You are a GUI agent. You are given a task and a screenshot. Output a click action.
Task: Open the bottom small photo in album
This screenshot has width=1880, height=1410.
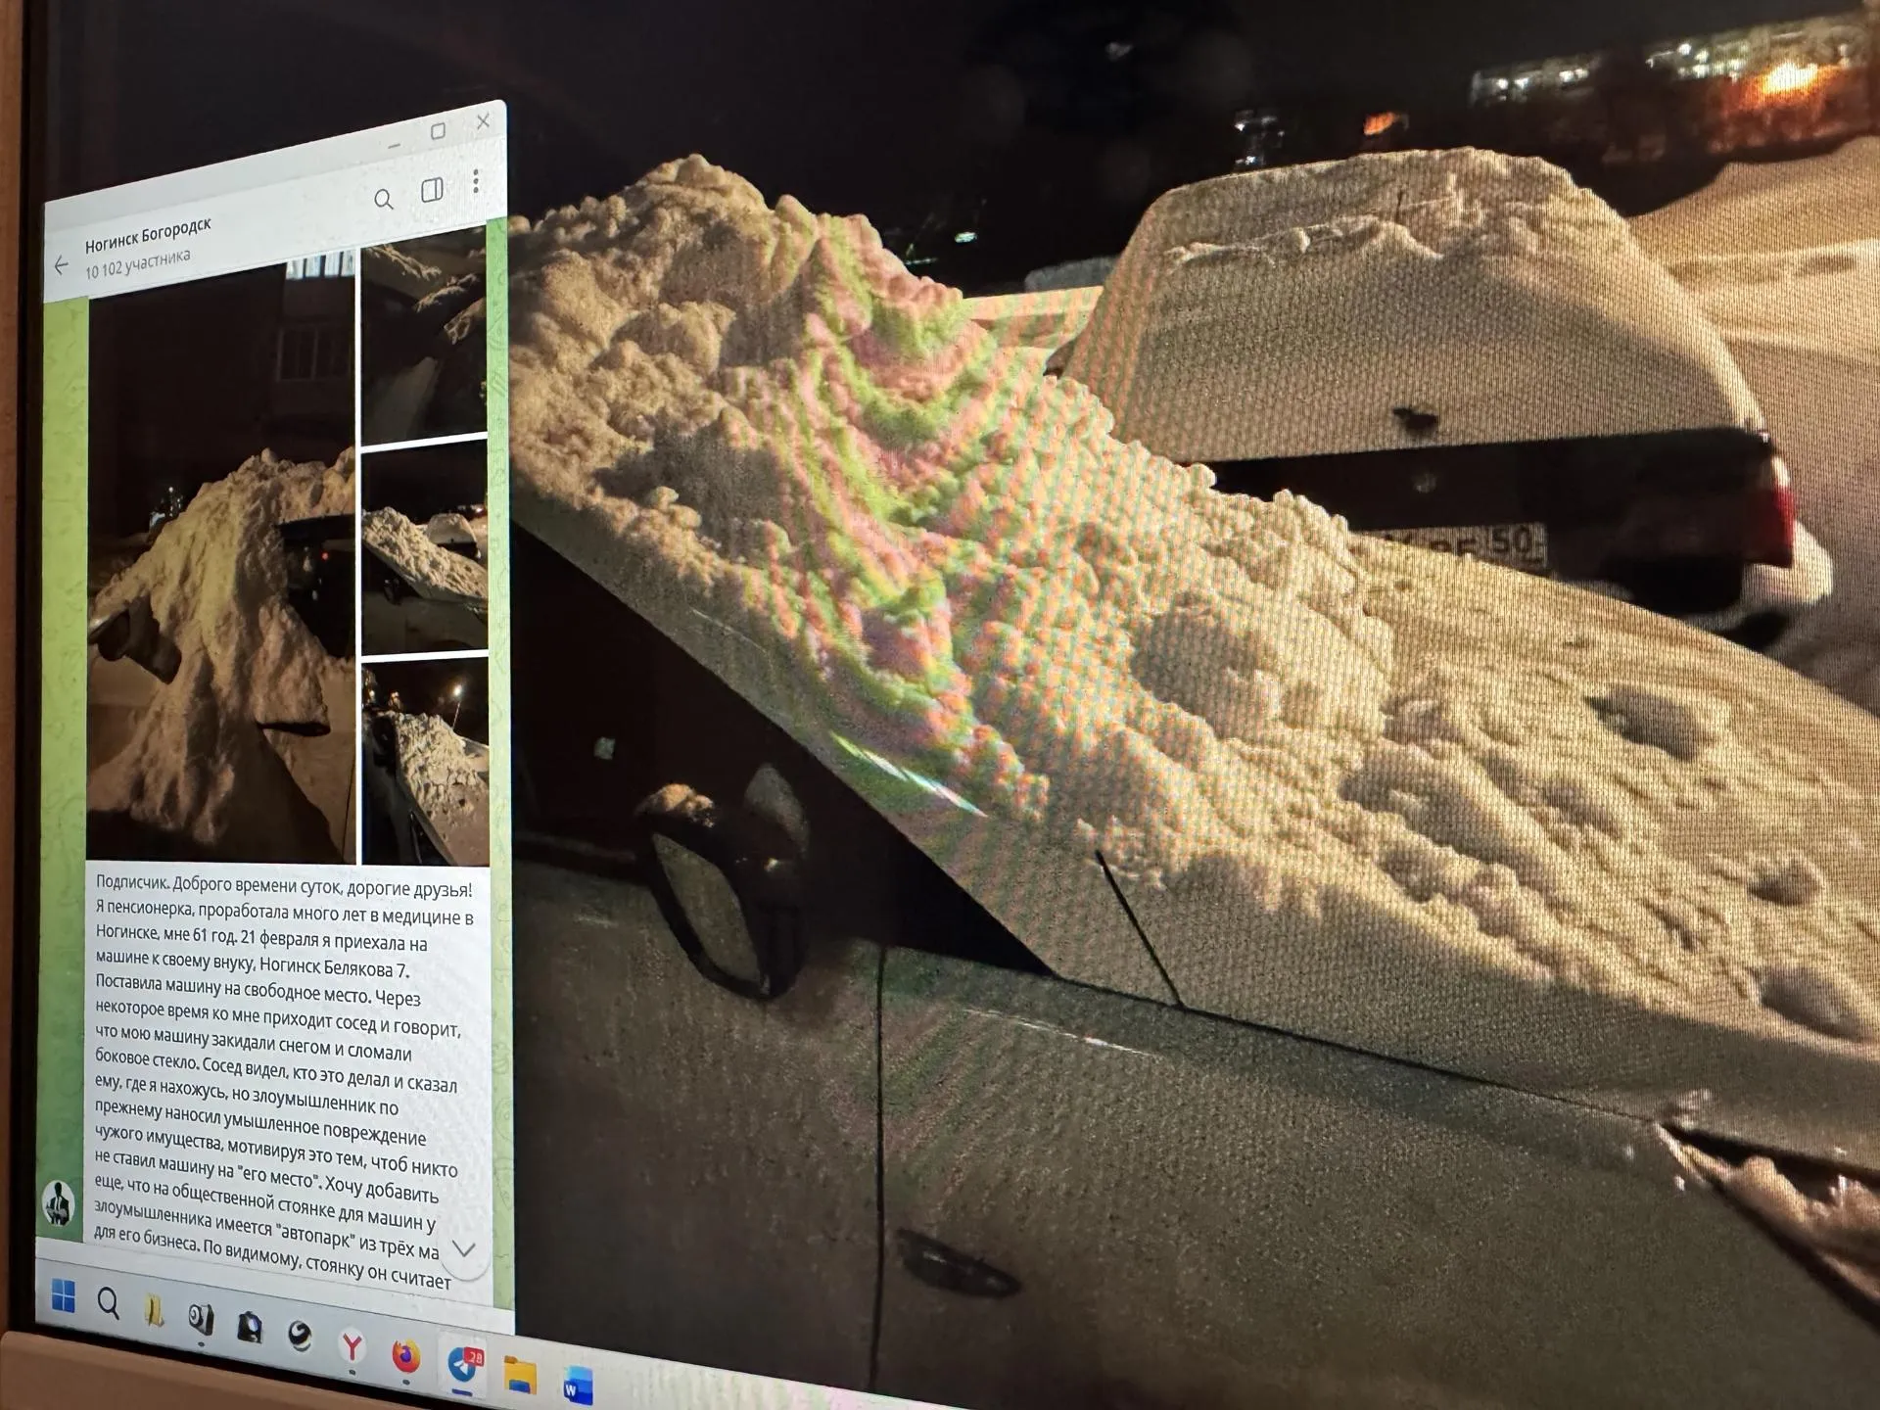pos(425,762)
